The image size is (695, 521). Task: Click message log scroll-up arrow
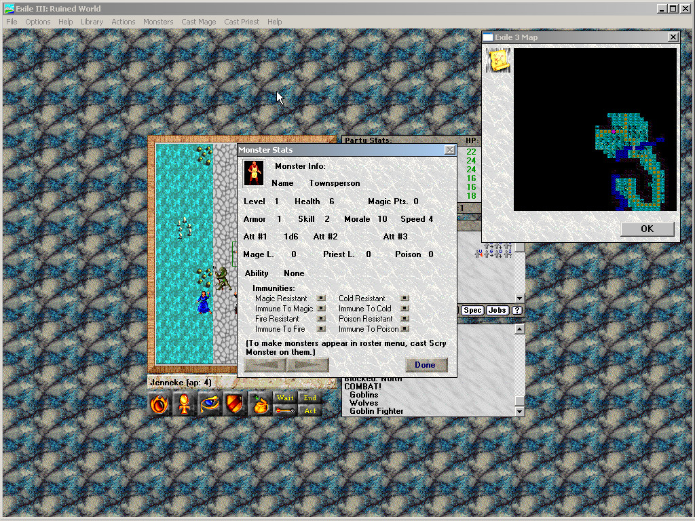pyautogui.click(x=519, y=329)
